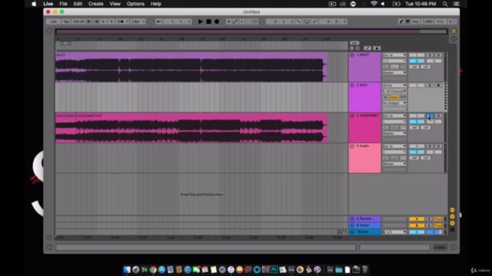Viewport: 492px width, 276px height.
Task: Arm the 2 MIDI track for recording
Action: point(438,85)
